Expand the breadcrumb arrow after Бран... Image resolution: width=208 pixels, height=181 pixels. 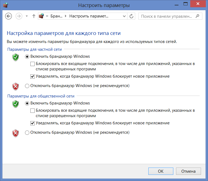(x=66, y=16)
